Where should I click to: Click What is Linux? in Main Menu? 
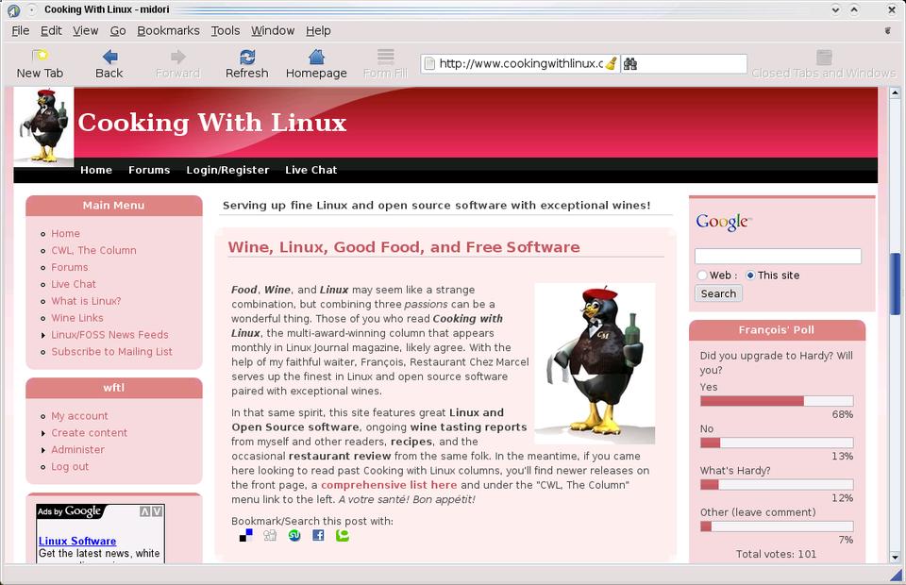click(x=86, y=301)
